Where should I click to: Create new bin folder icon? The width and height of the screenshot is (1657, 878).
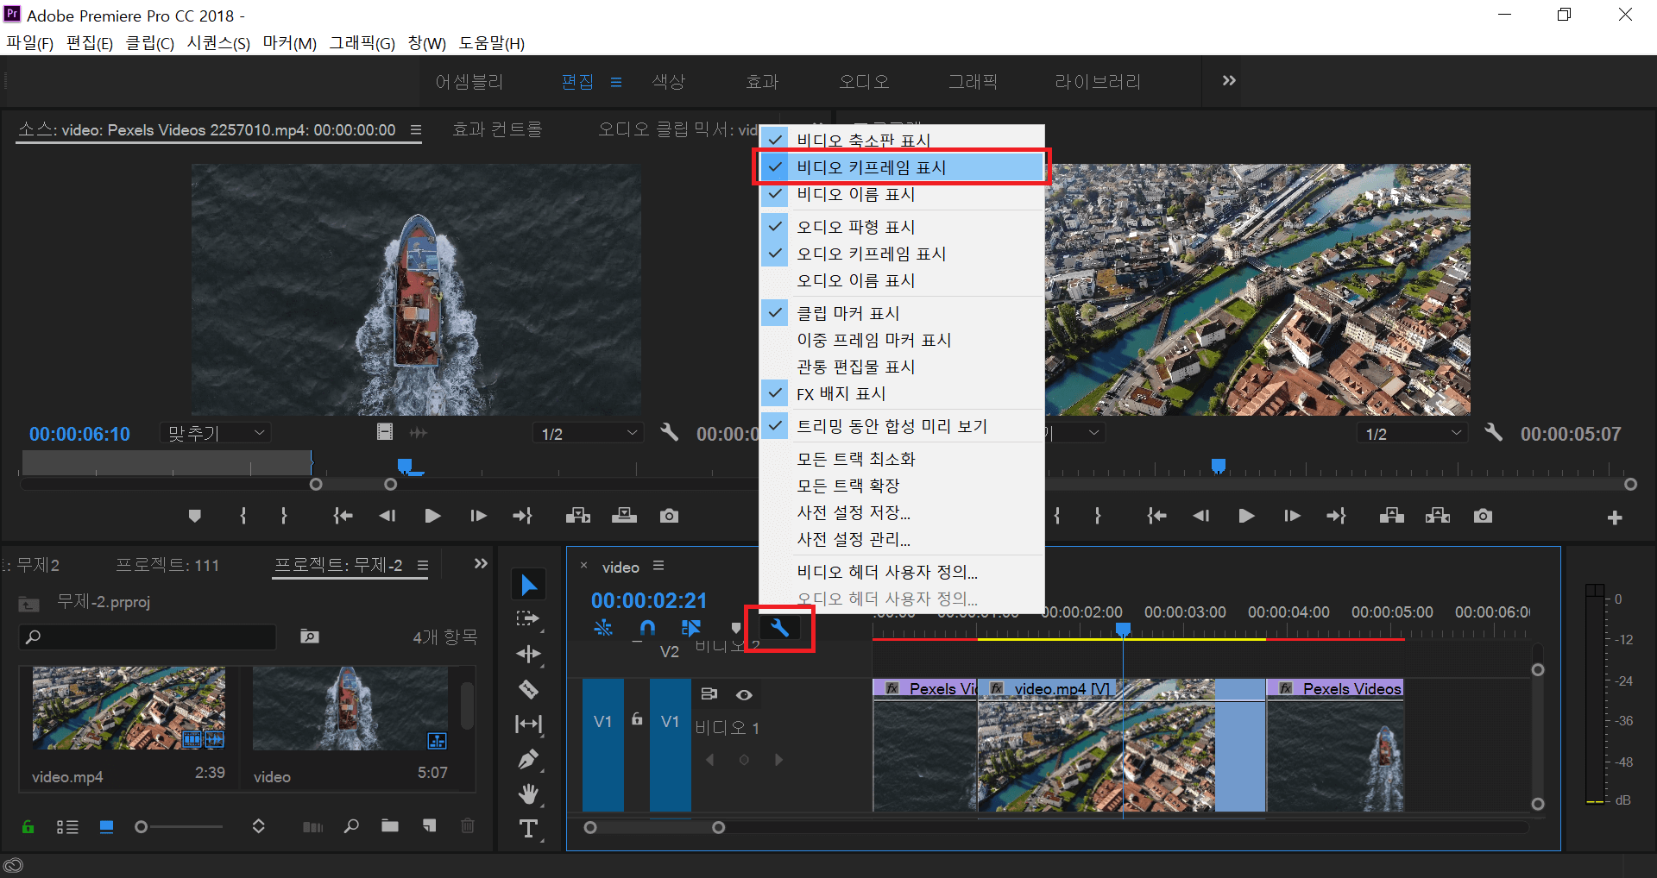pos(390,826)
